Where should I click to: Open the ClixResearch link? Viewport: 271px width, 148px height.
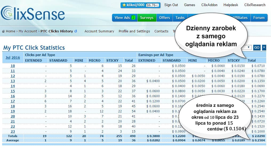[255, 5]
